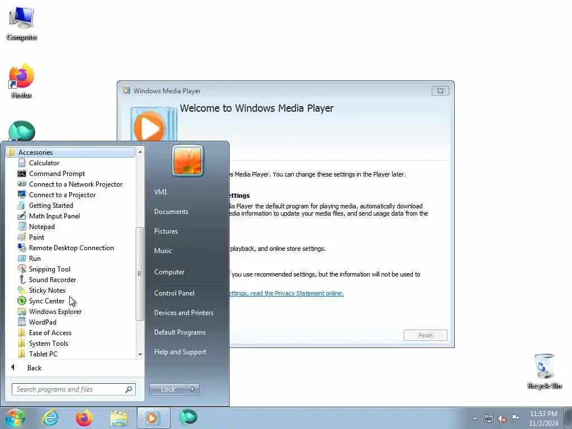Select the Firefox desktop shortcut
572x429 pixels.
[22, 81]
